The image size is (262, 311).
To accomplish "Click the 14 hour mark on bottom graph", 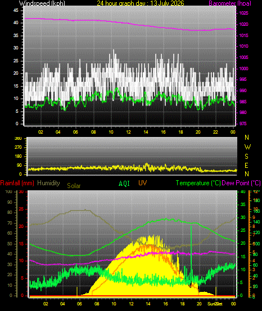I will [148, 304].
